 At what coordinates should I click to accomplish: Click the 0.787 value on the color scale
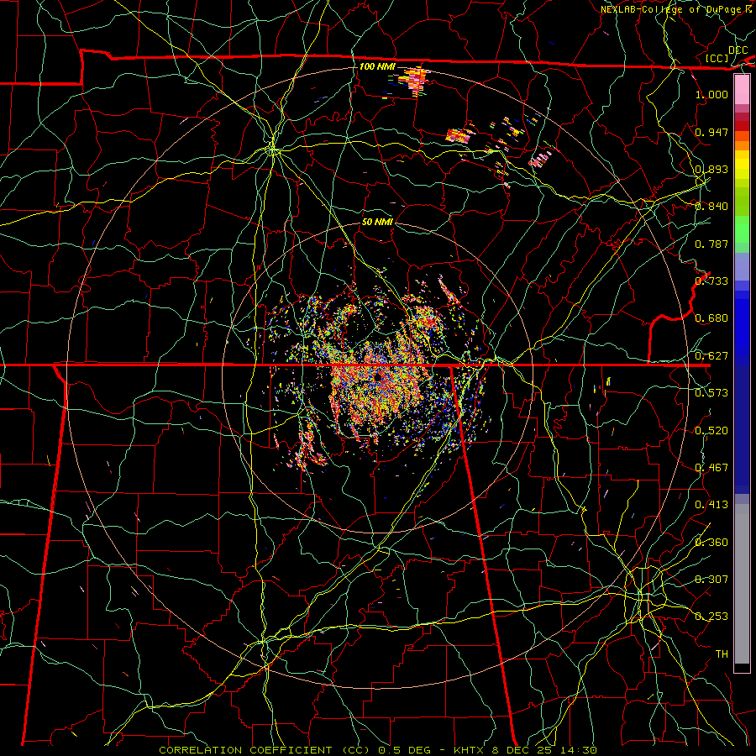pyautogui.click(x=711, y=244)
